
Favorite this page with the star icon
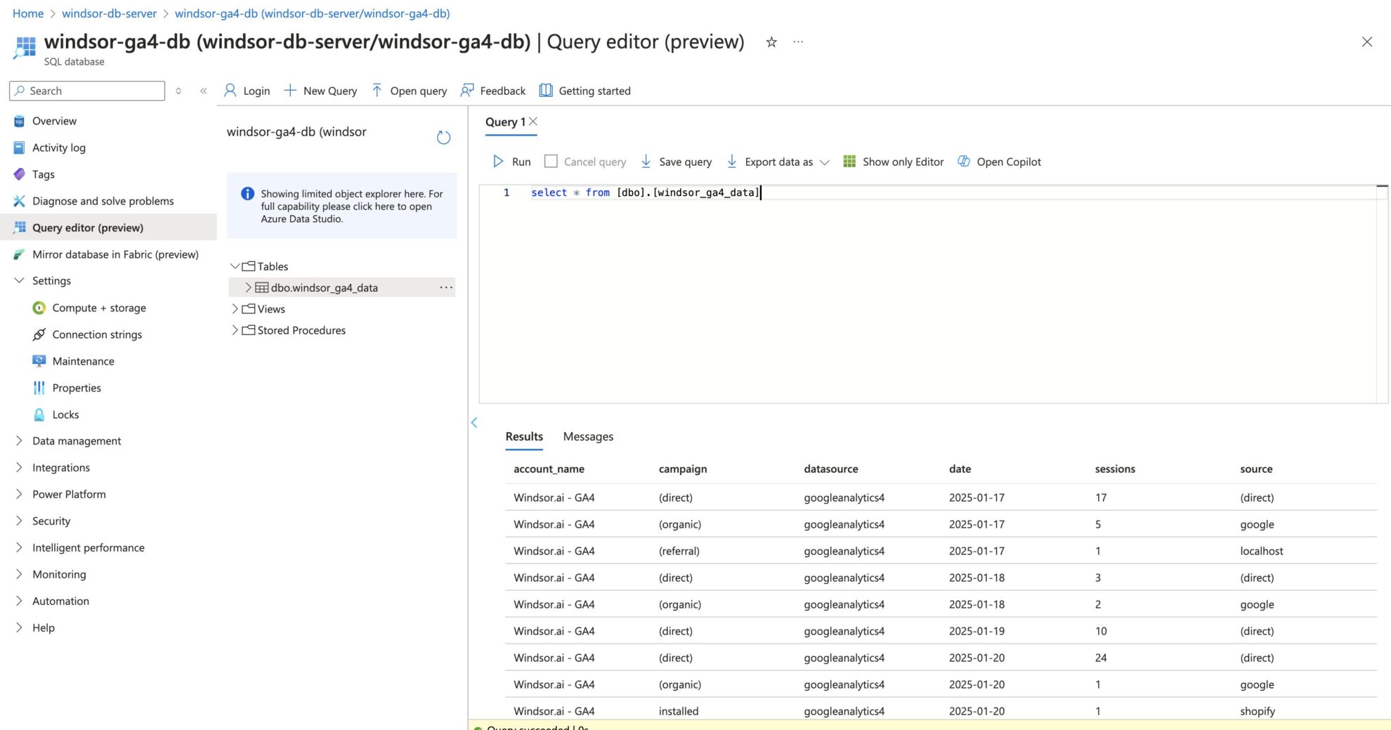771,42
